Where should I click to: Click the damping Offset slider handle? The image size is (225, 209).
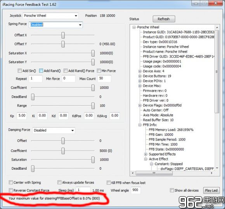(63, 141)
